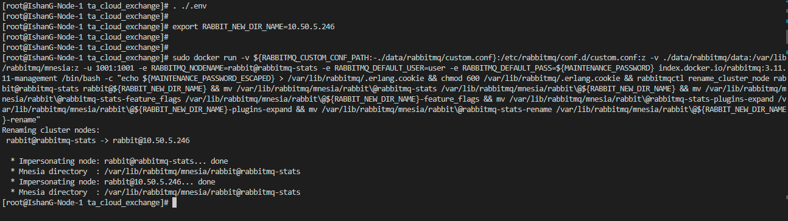Click the '. ./.env' command text

coord(190,5)
